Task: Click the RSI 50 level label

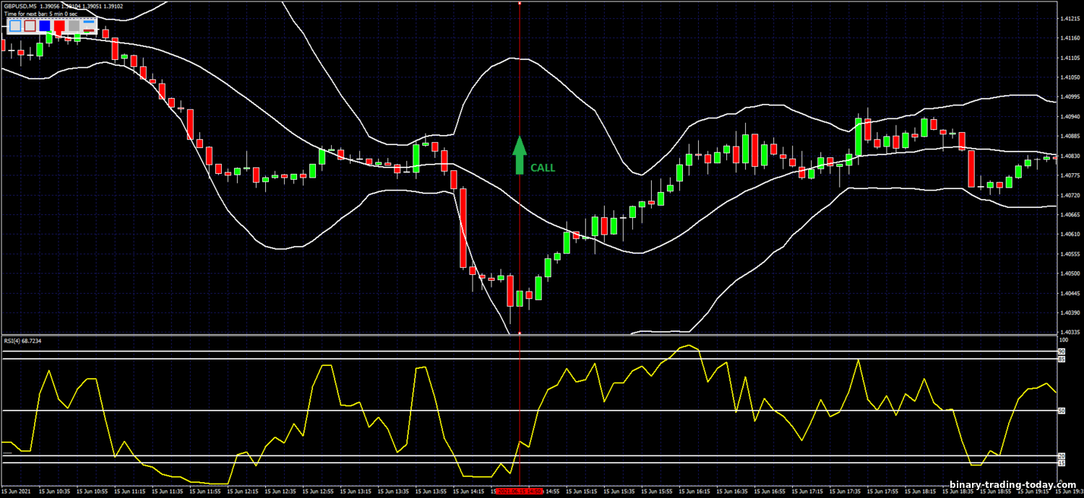Action: pyautogui.click(x=1062, y=411)
